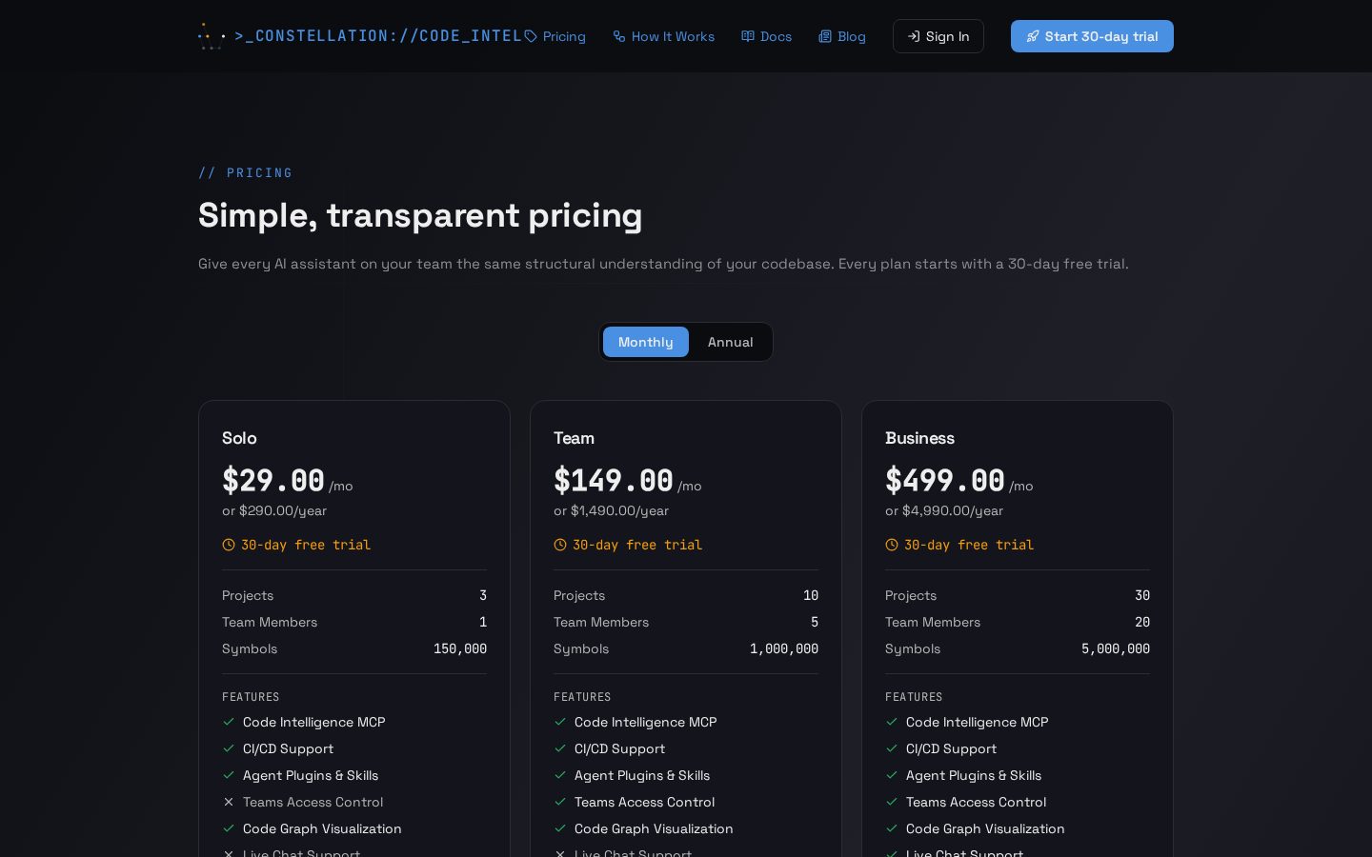
Task: Click the Business Symbols value 5,000,000
Action: tap(1116, 648)
